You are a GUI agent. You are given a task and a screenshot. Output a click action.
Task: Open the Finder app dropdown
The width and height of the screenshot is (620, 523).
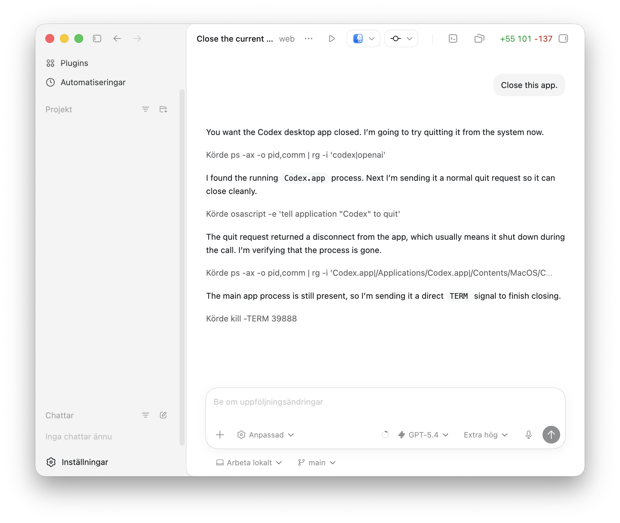click(x=364, y=38)
